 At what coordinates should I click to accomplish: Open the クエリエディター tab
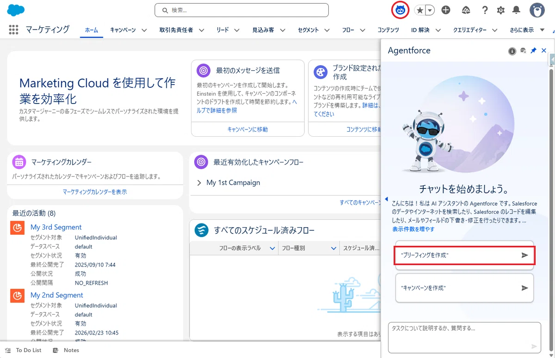[470, 30]
